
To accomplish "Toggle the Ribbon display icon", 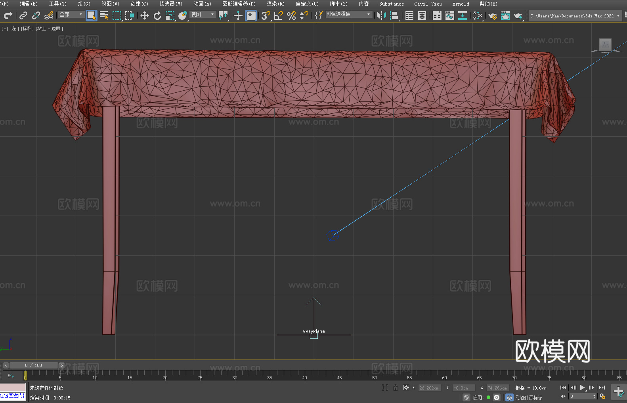I will (437, 15).
